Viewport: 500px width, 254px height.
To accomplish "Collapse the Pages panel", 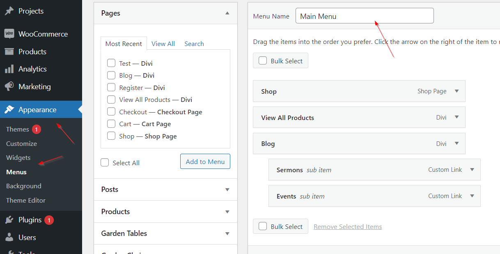I will point(227,13).
